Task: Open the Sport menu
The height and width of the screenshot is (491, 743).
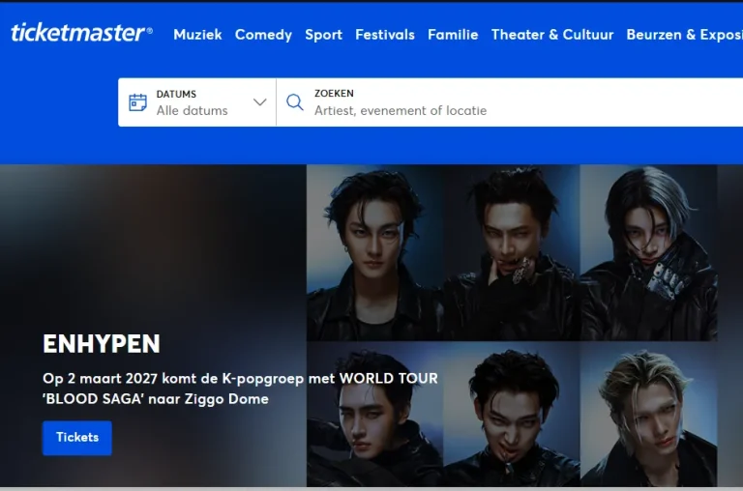Action: (x=324, y=35)
